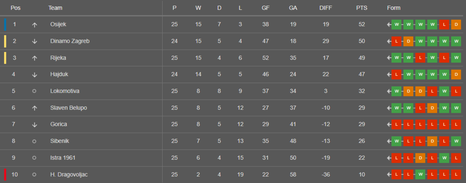Click the down arrow icon beside Dinamo Zagreb

(34, 41)
